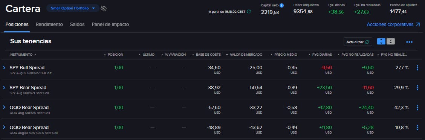
Task: Click the -0,58 average price cell
Action: (x=291, y=108)
